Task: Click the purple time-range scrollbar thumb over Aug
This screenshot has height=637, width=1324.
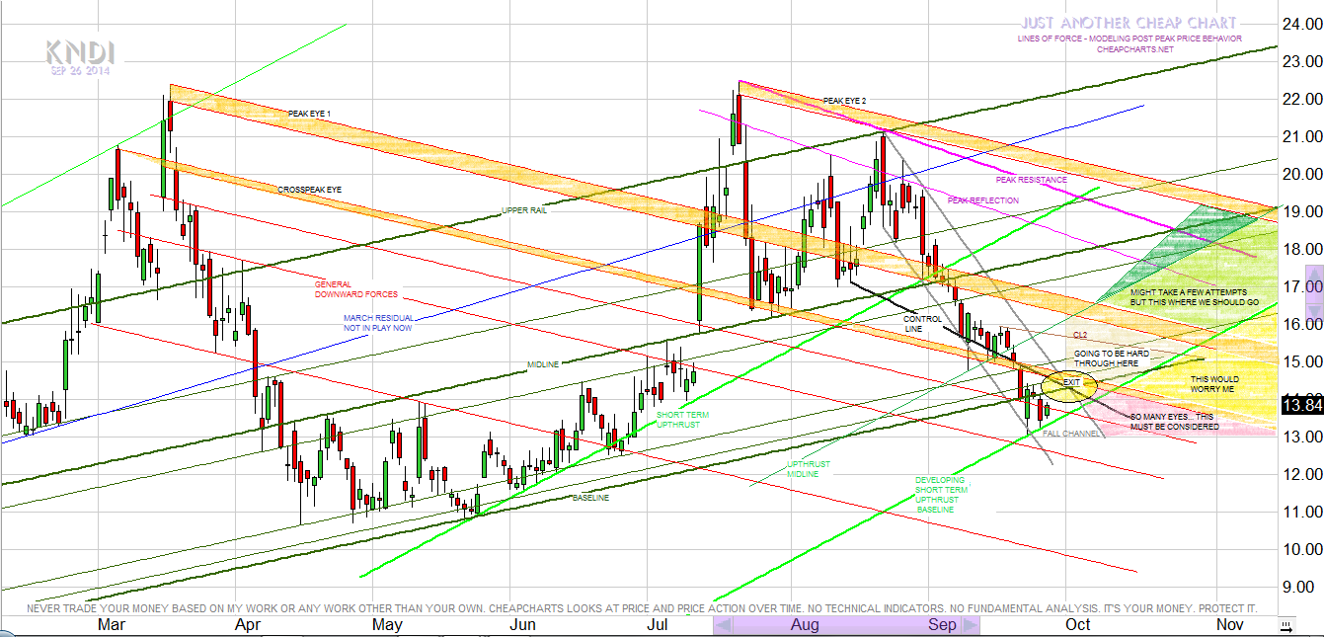Action: pyautogui.click(x=846, y=625)
